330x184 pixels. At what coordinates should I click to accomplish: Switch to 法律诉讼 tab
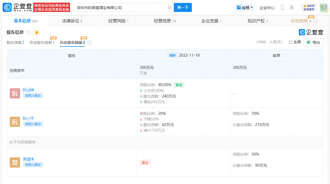[x=72, y=21]
